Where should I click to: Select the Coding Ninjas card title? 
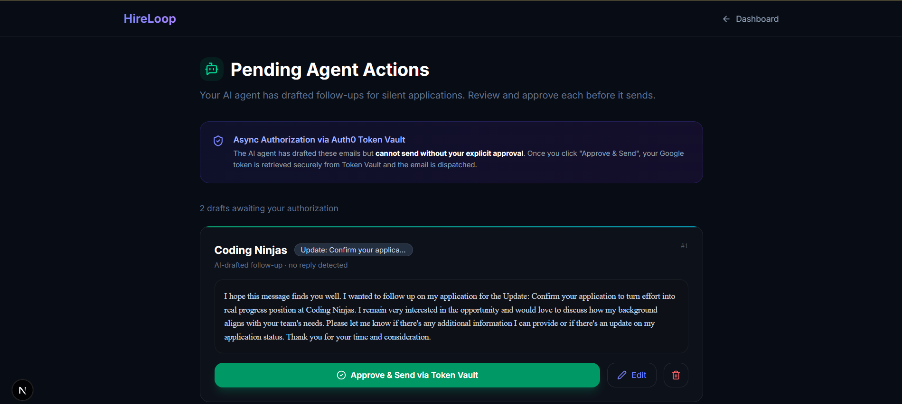pyautogui.click(x=251, y=250)
